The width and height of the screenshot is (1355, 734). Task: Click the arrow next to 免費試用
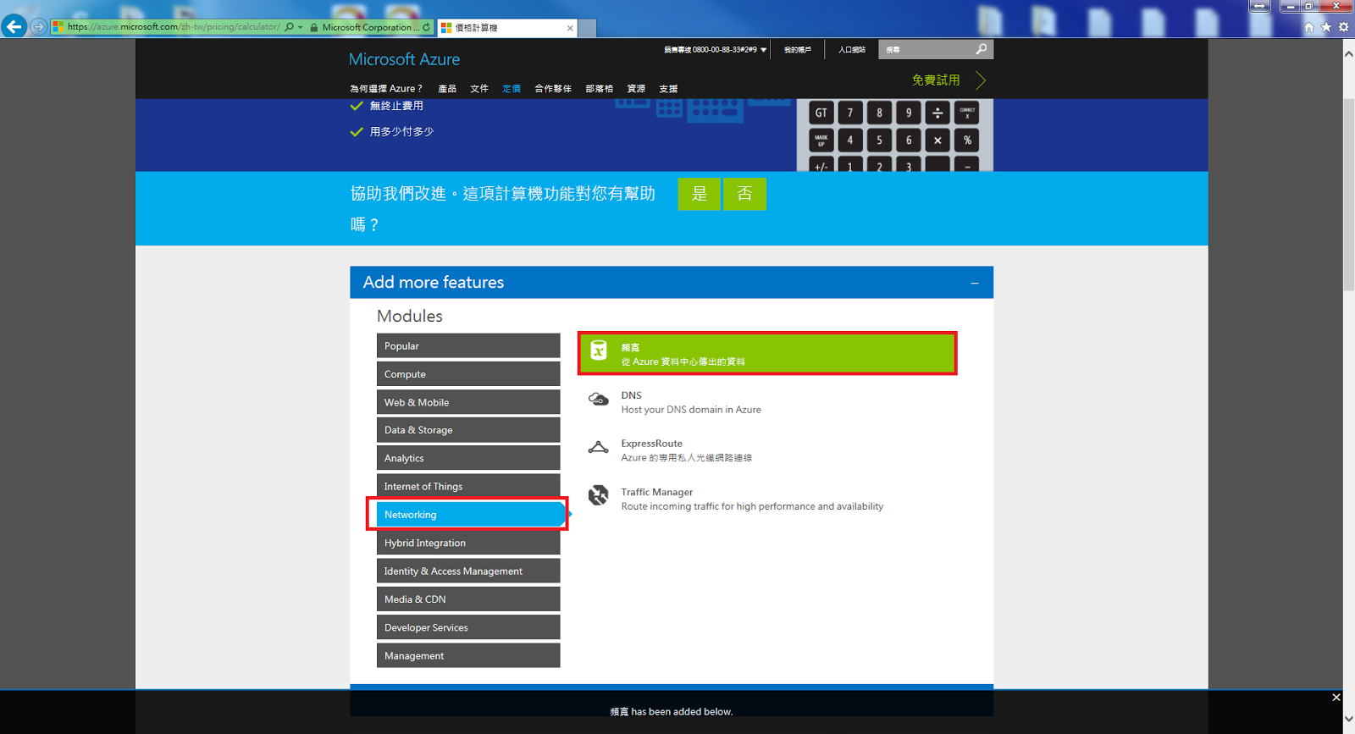(981, 80)
